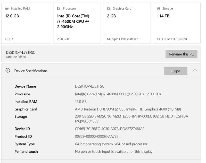Viewport: 206px width, 163px height.
Task: Open the Installed RAM 12.0 GB card
Action: point(26,23)
